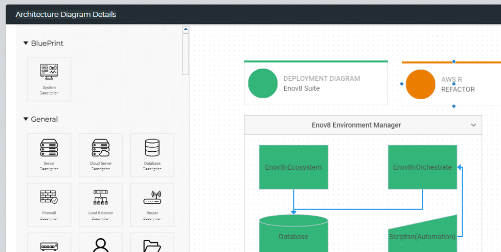
Task: Click the green Database cylinder shape
Action: 293,236
